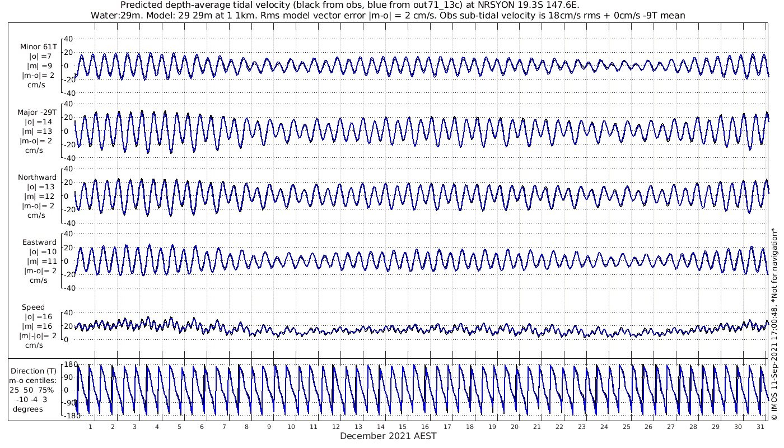Click the vertical IMOS copyright notice
The width and height of the screenshot is (784, 448).
[774, 324]
